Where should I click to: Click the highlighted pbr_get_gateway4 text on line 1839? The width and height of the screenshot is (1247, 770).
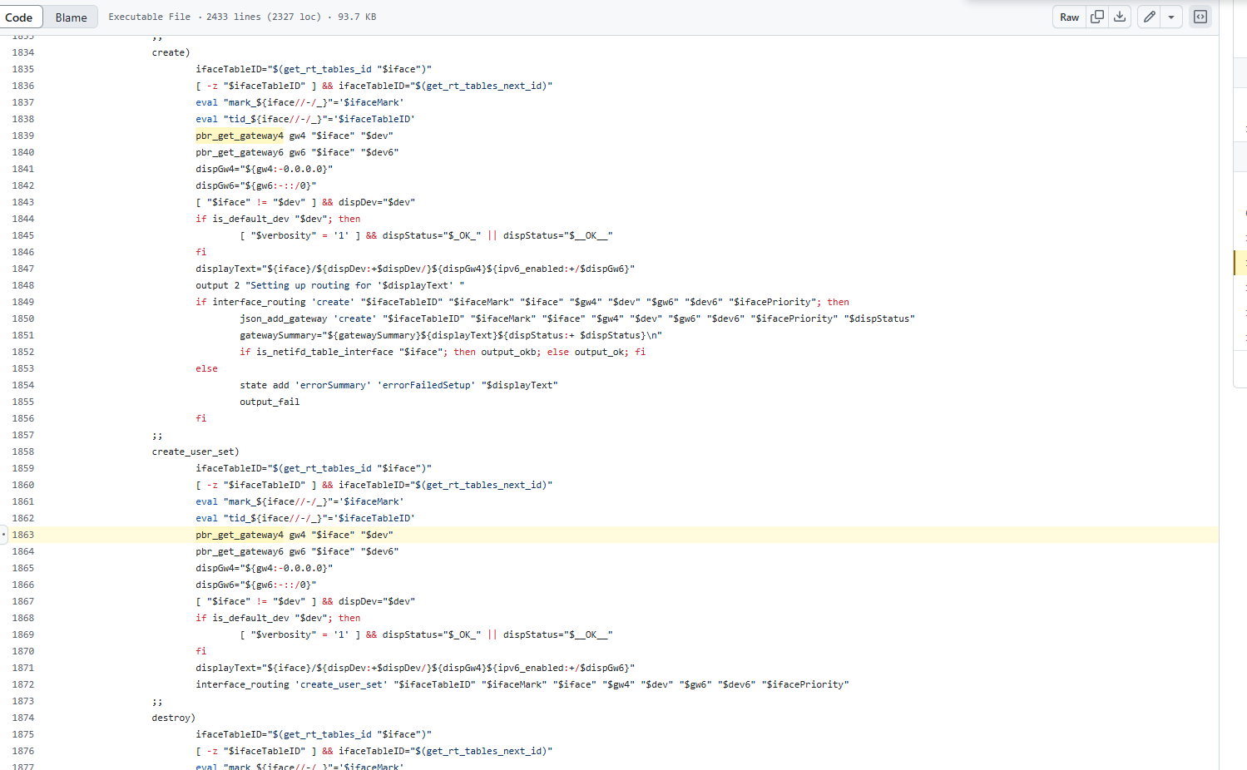coord(240,136)
